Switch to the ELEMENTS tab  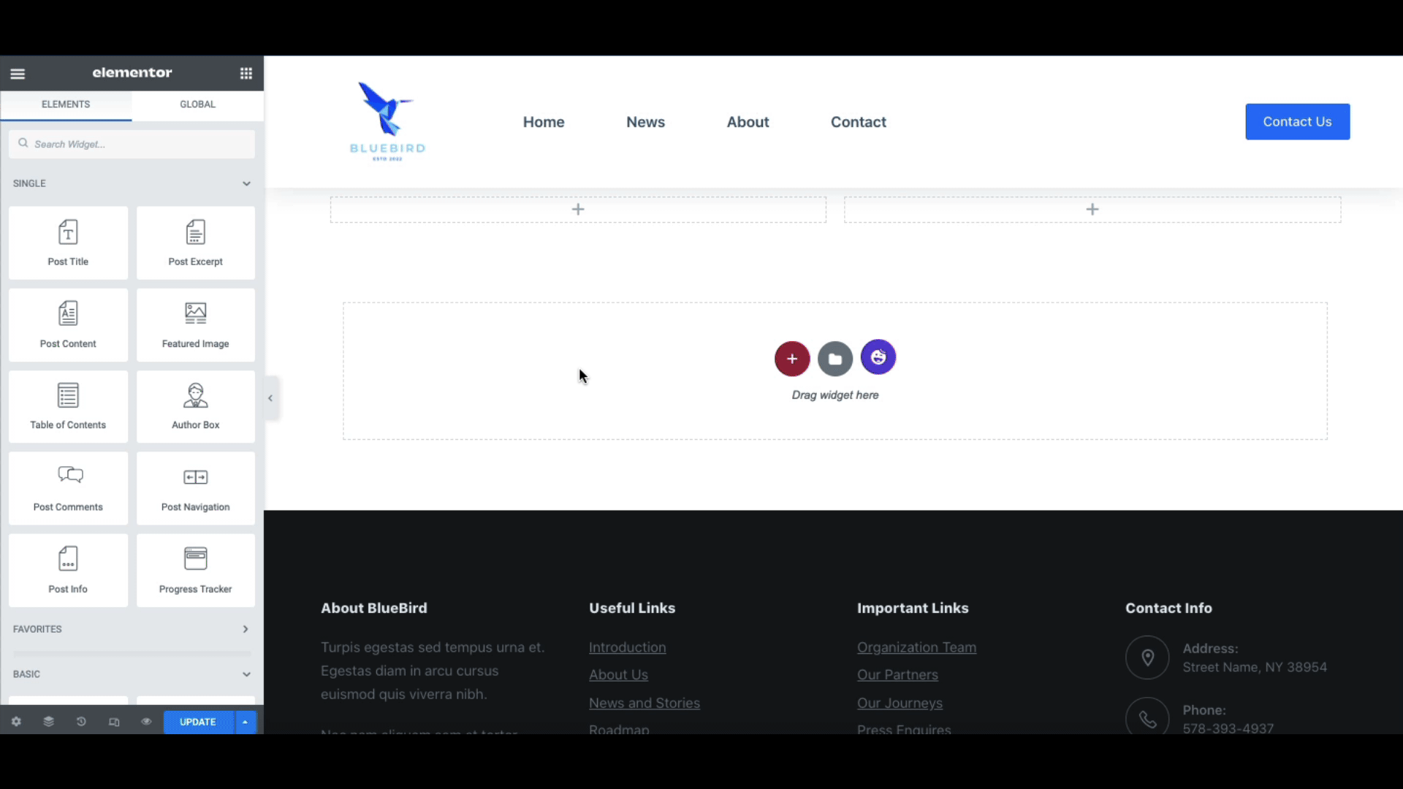coord(66,104)
